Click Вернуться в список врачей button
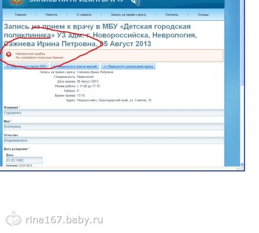Image resolution: width=259 pixels, height=233 pixels. (x=75, y=66)
